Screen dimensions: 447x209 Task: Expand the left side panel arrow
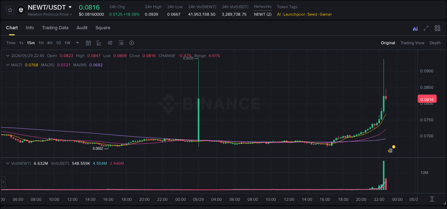[3, 182]
